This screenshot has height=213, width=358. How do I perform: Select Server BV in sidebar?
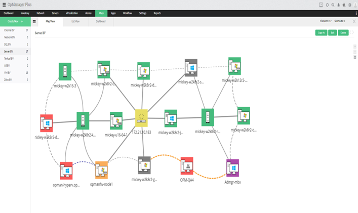tap(15, 52)
